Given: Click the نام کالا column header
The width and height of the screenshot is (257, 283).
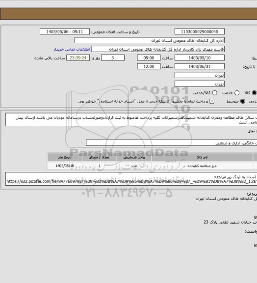Looking at the screenshot, I should (202, 157).
